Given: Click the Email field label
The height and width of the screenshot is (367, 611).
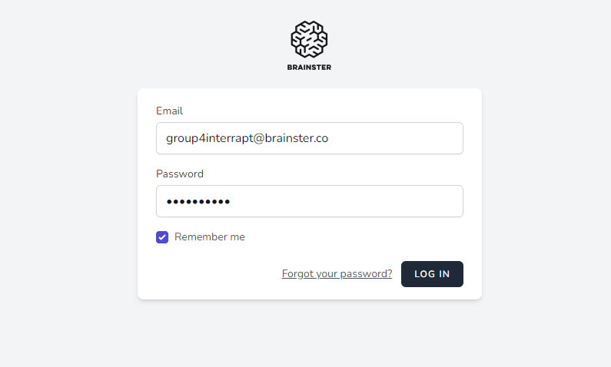Looking at the screenshot, I should pos(169,111).
